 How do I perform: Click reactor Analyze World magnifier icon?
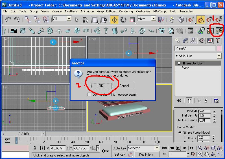click(201, 31)
